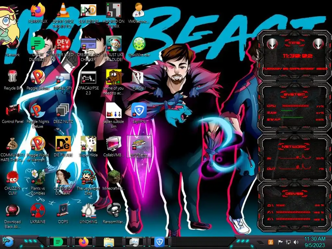
Task: Click the TIME widget panel
Action: [x=294, y=55]
